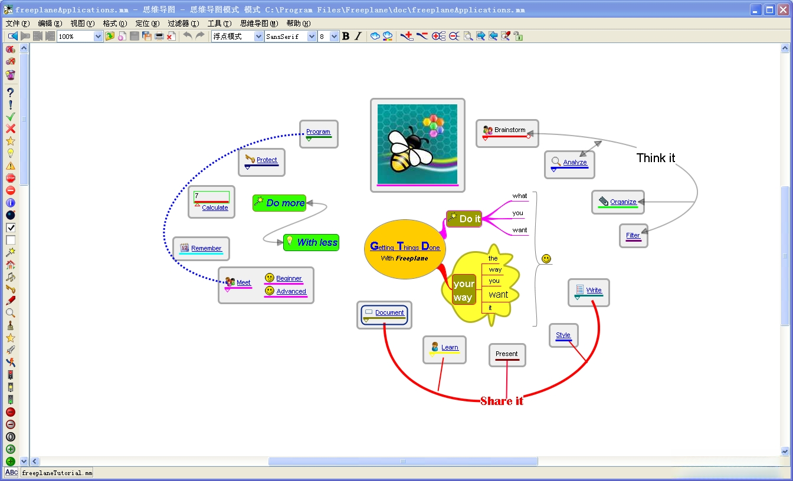793x481 pixels.
Task: Switch to freeplaneTutorial.mm tab
Action: (x=57, y=473)
